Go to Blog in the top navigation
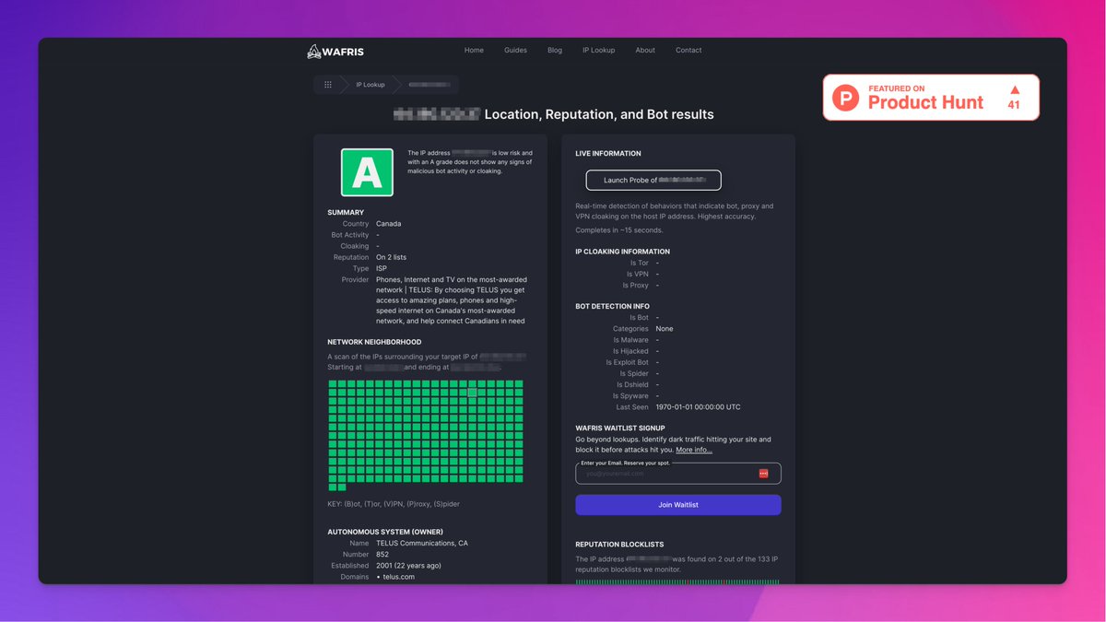The height and width of the screenshot is (622, 1106). pyautogui.click(x=555, y=51)
